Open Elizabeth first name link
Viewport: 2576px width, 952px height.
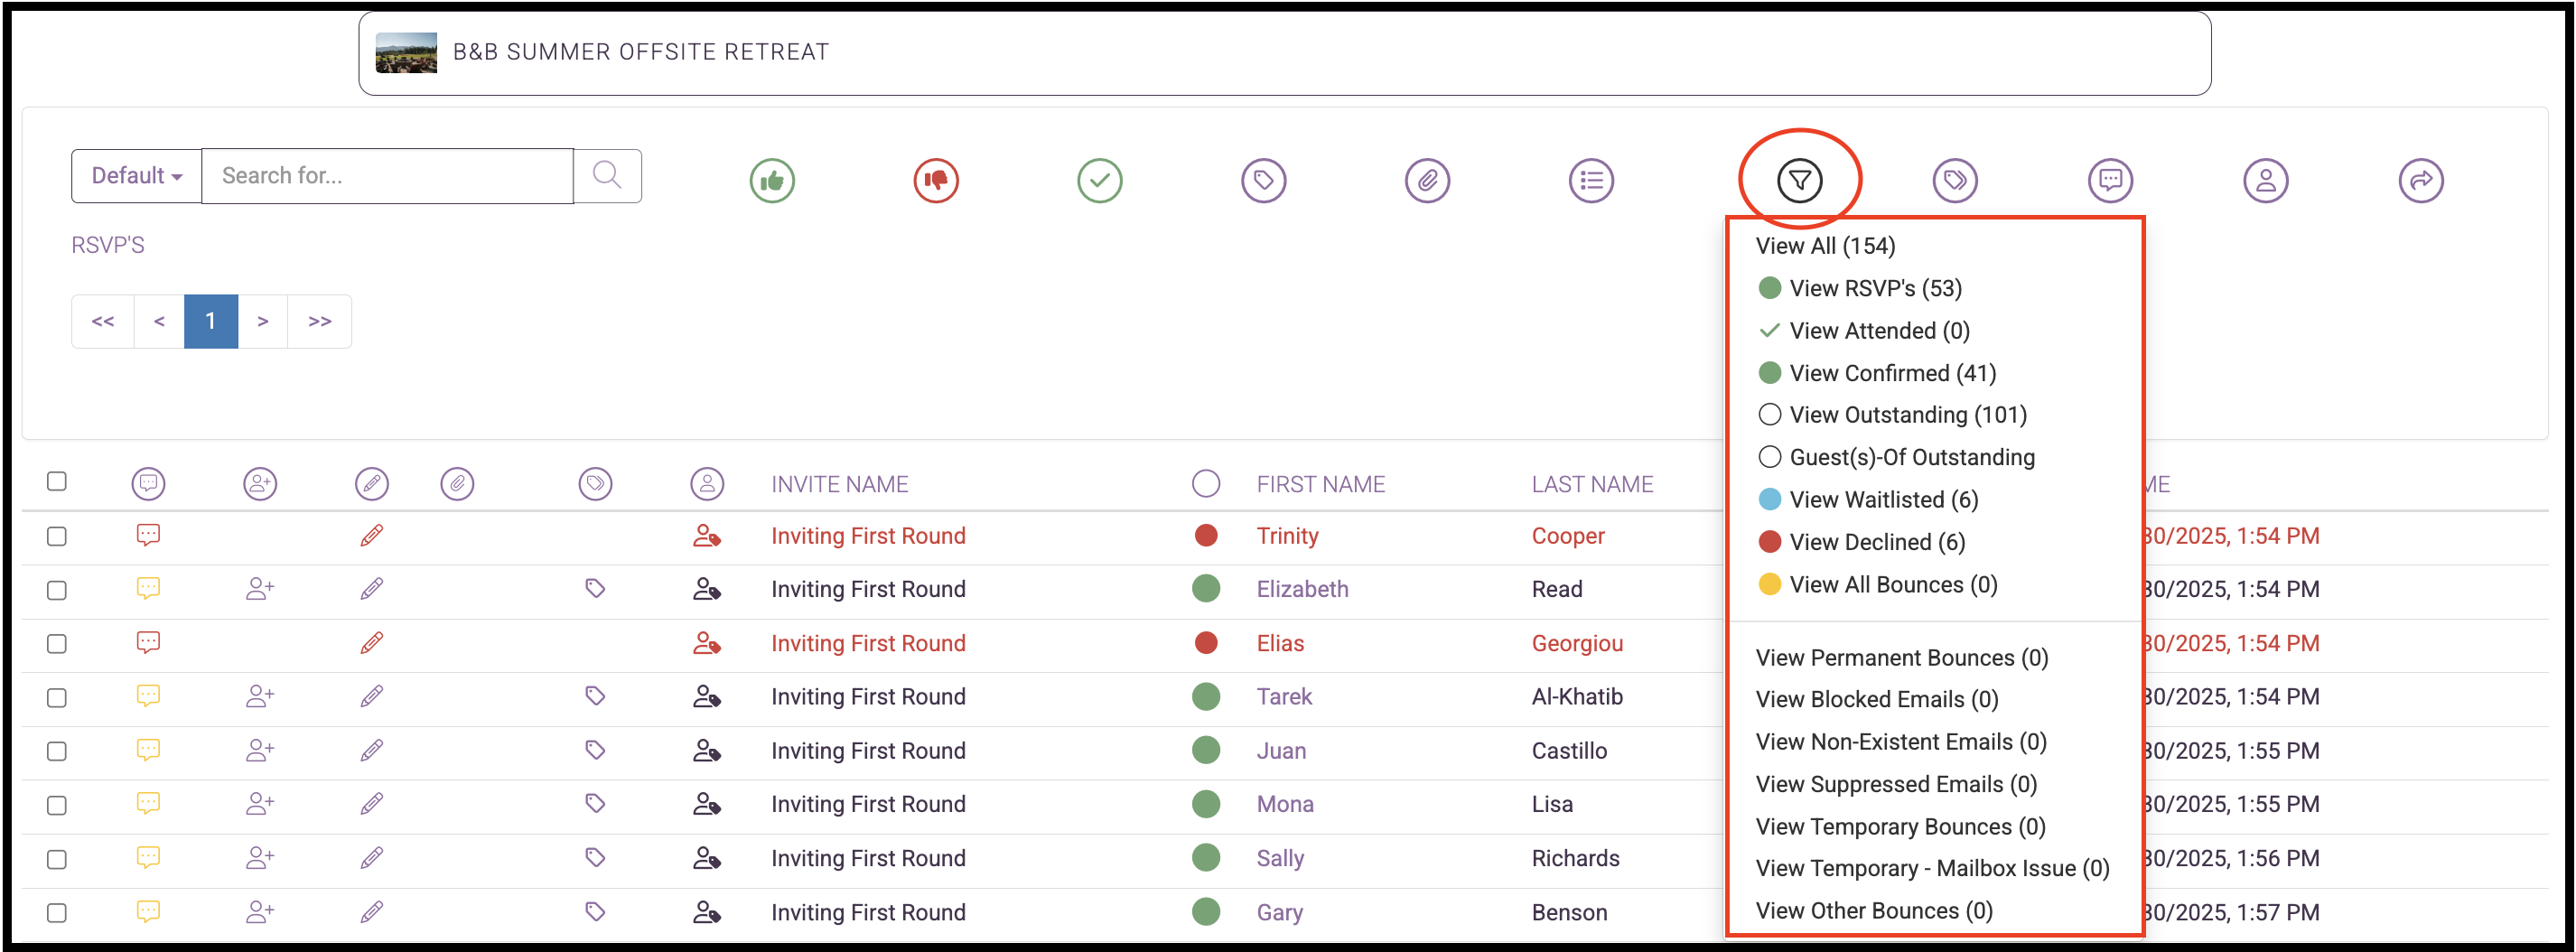1302,590
